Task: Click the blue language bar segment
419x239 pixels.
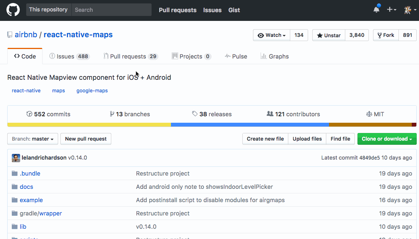Action: [250, 125]
